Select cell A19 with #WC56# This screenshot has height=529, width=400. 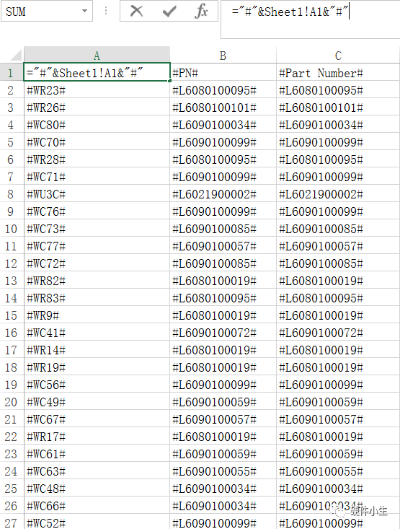point(97,384)
